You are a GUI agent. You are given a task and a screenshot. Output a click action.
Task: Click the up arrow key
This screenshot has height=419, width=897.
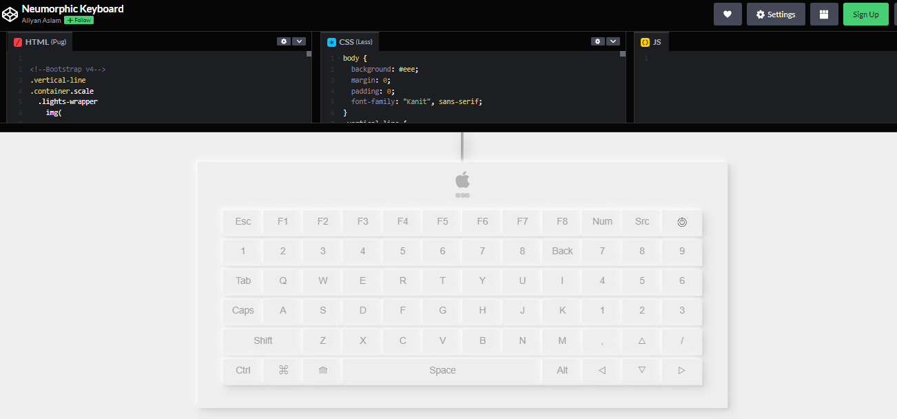[642, 340]
